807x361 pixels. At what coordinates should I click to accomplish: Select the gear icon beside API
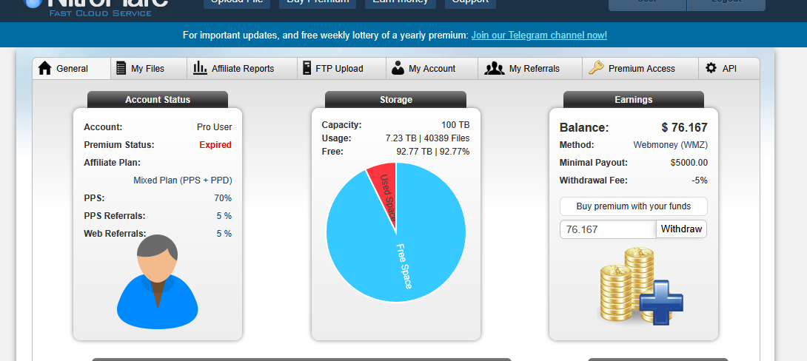coord(711,68)
